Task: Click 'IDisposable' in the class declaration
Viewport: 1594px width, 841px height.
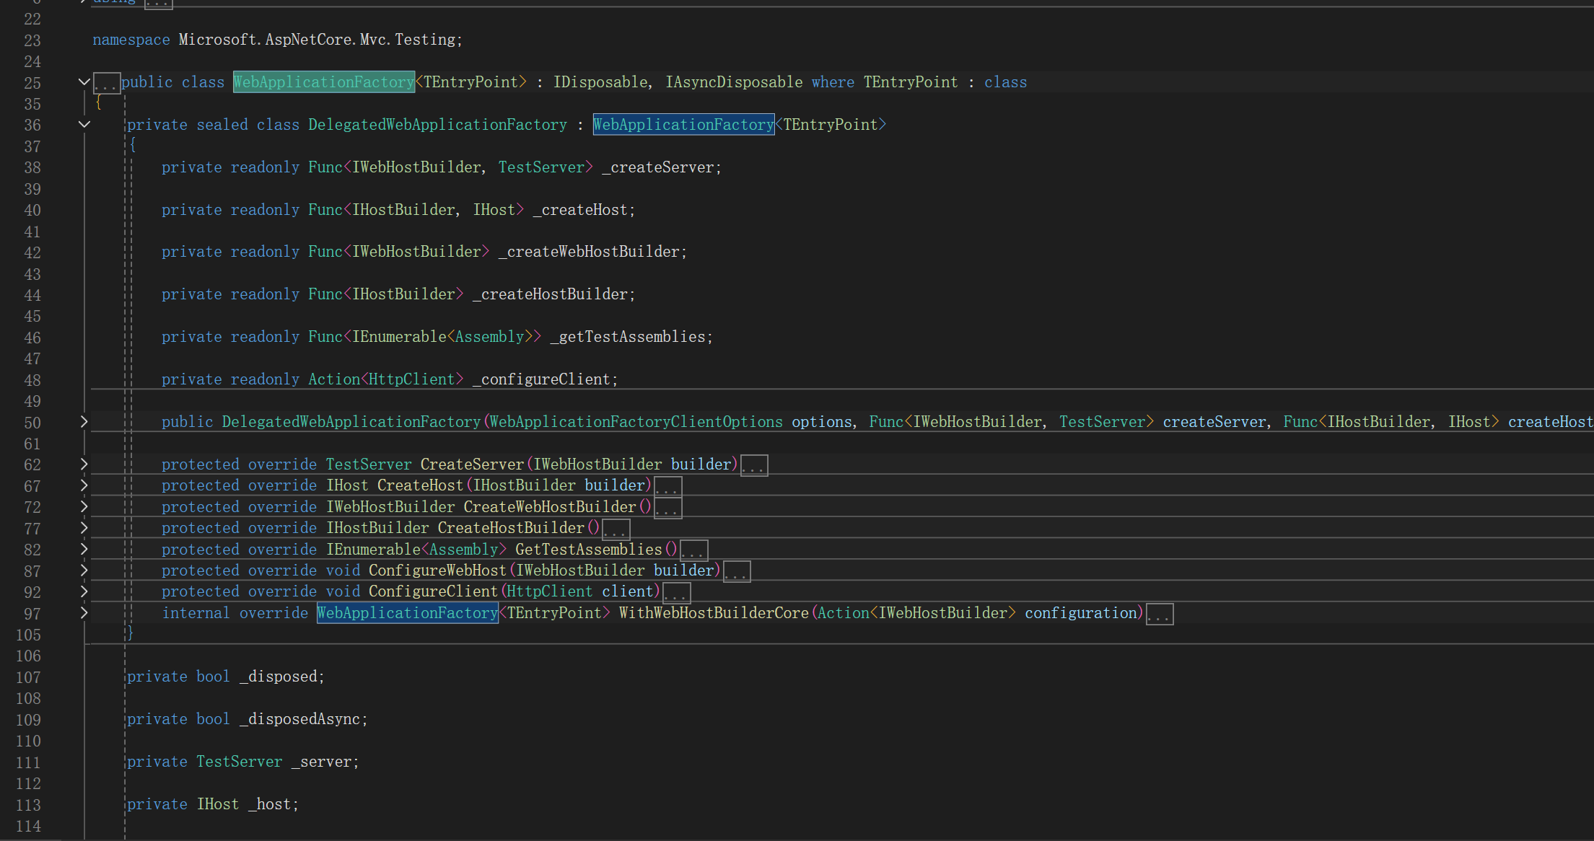Action: (600, 82)
